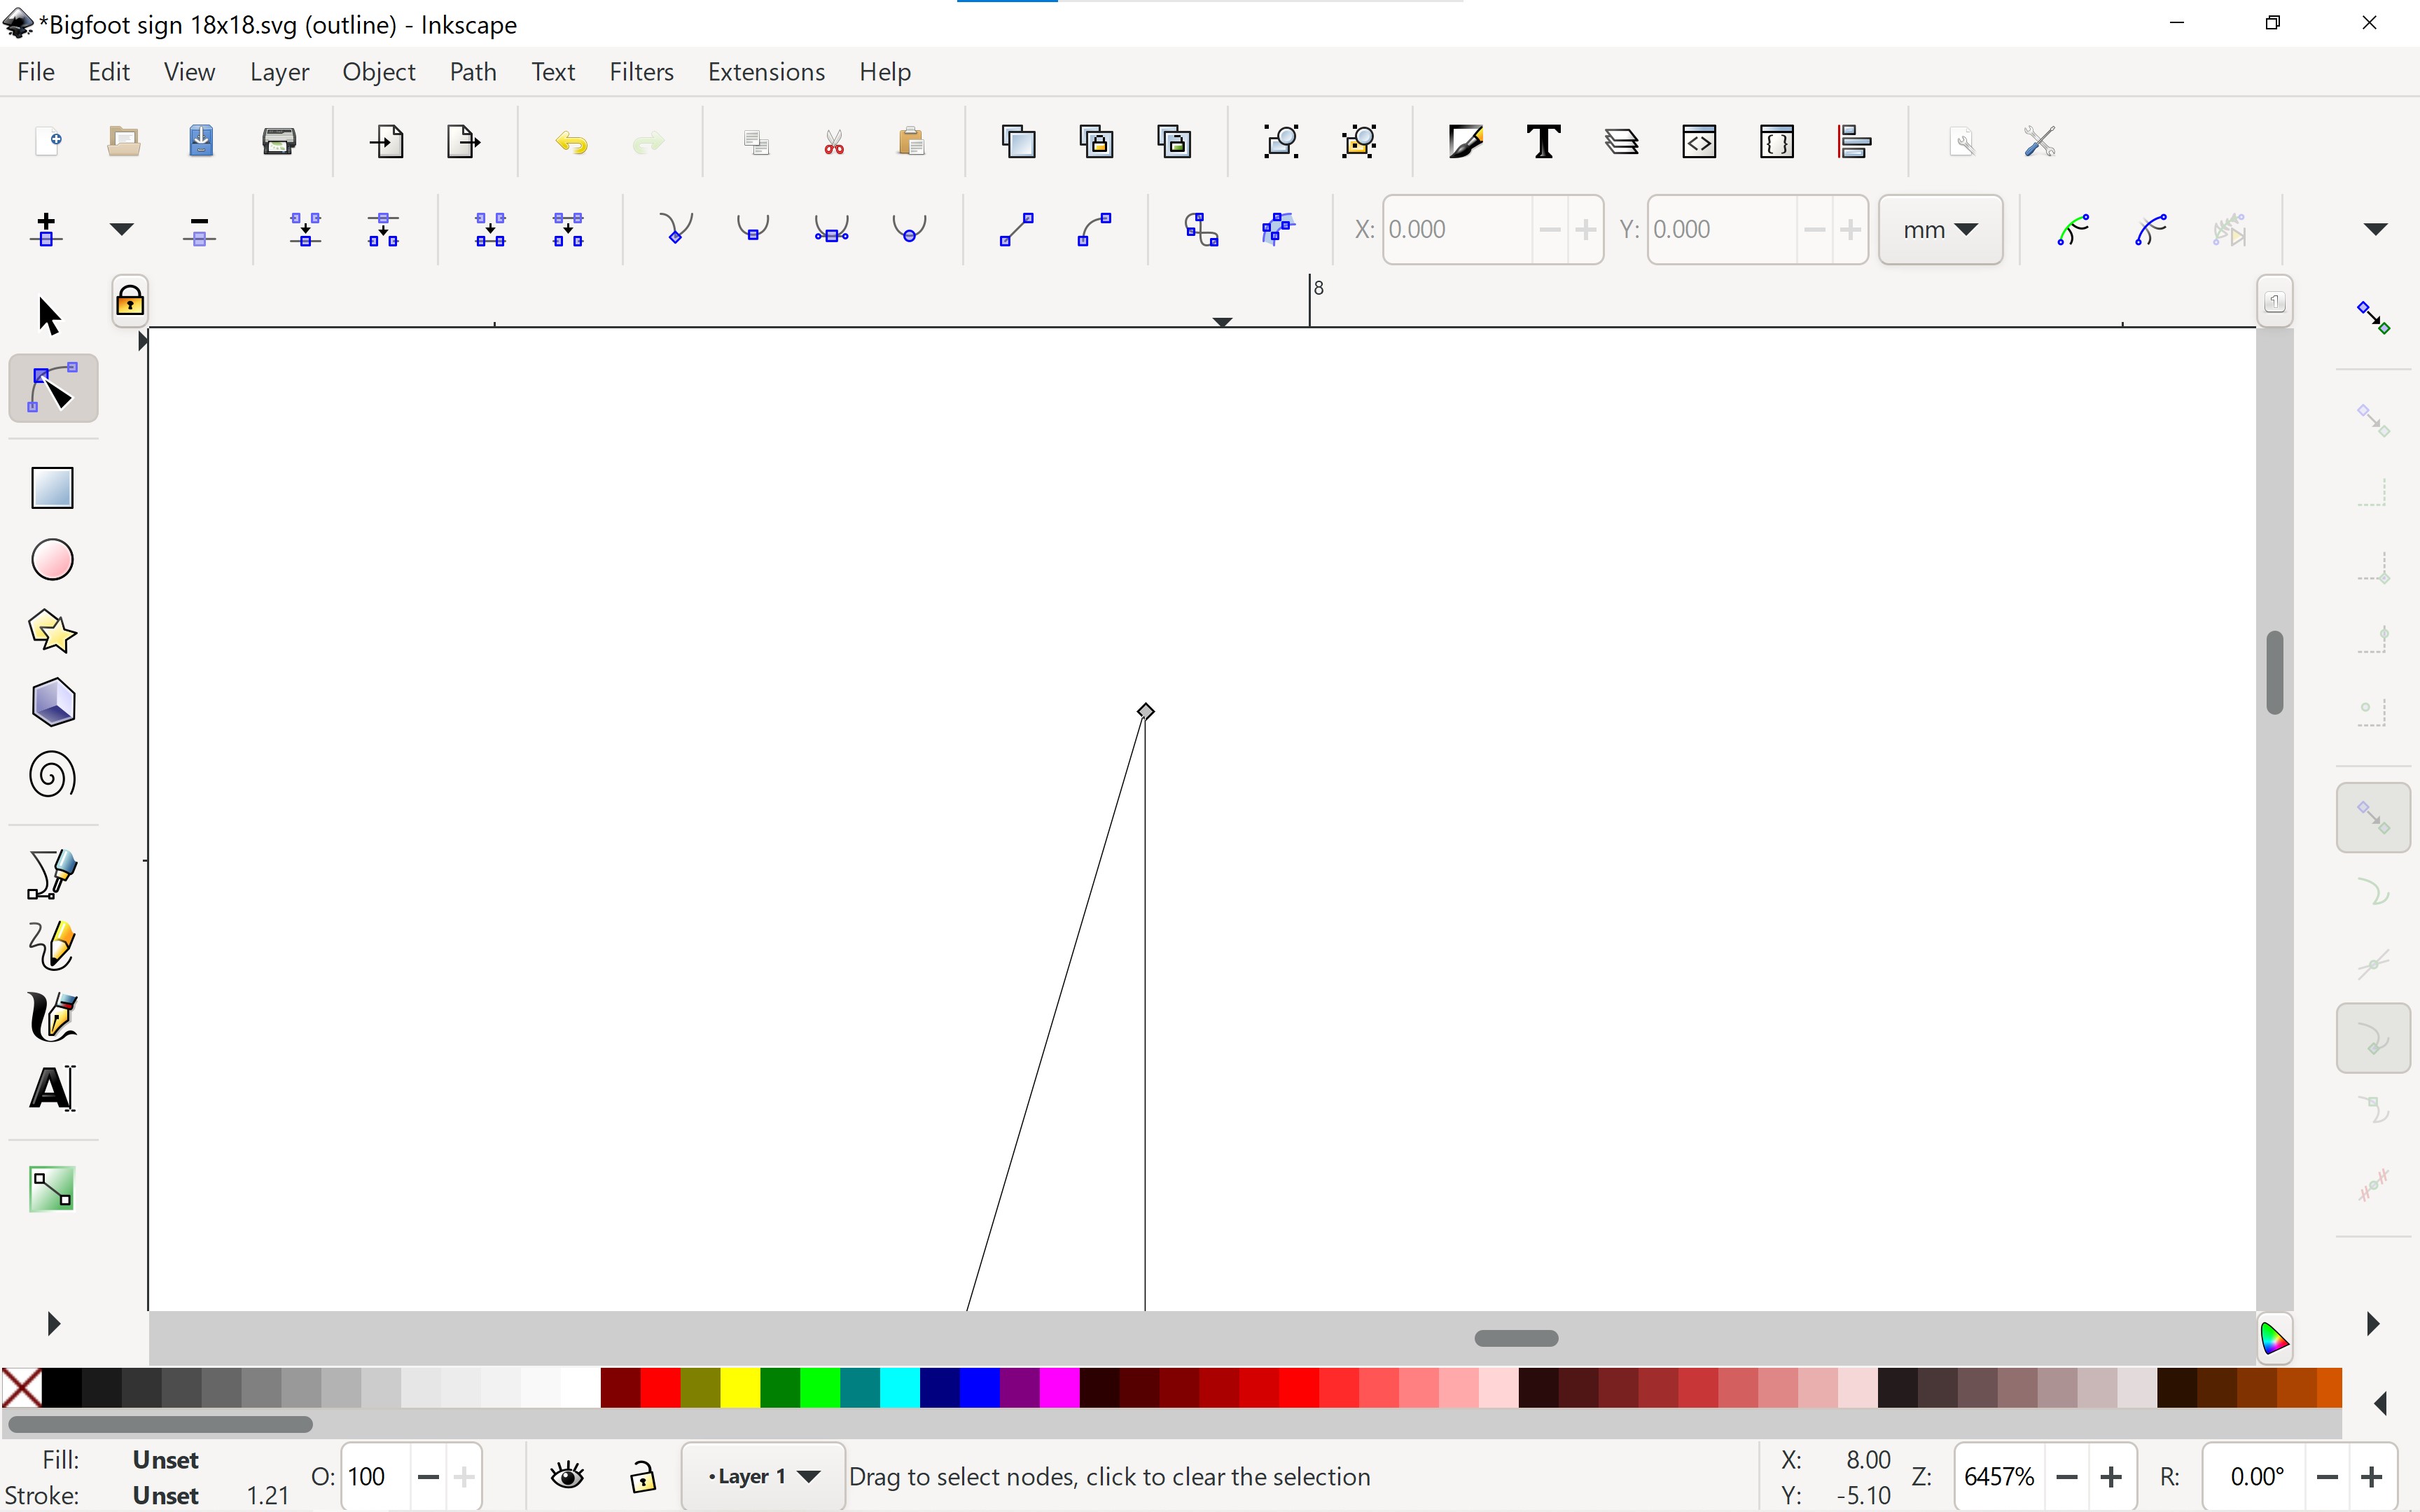Open an existing document icon

click(124, 141)
